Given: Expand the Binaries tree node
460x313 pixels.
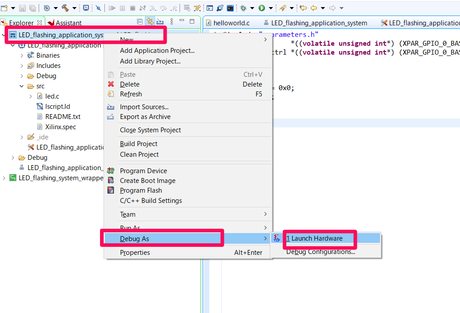Looking at the screenshot, I should (x=22, y=55).
